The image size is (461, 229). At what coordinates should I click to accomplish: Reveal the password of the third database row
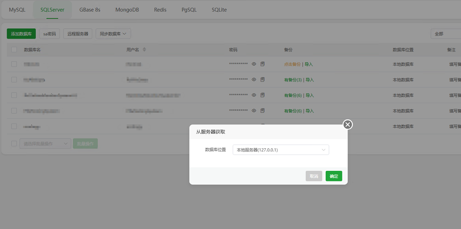coord(254,95)
